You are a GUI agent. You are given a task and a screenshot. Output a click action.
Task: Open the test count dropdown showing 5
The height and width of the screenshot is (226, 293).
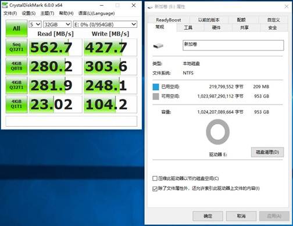click(x=35, y=24)
